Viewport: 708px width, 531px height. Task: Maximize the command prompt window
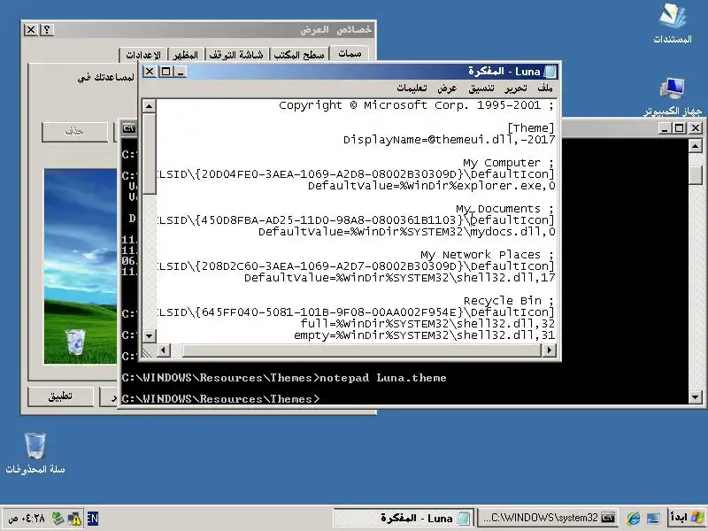click(x=679, y=128)
